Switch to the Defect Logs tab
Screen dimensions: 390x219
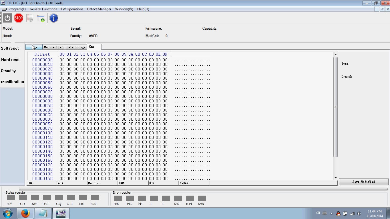(x=76, y=47)
